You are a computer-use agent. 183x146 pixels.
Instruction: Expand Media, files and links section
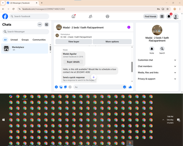(157, 73)
